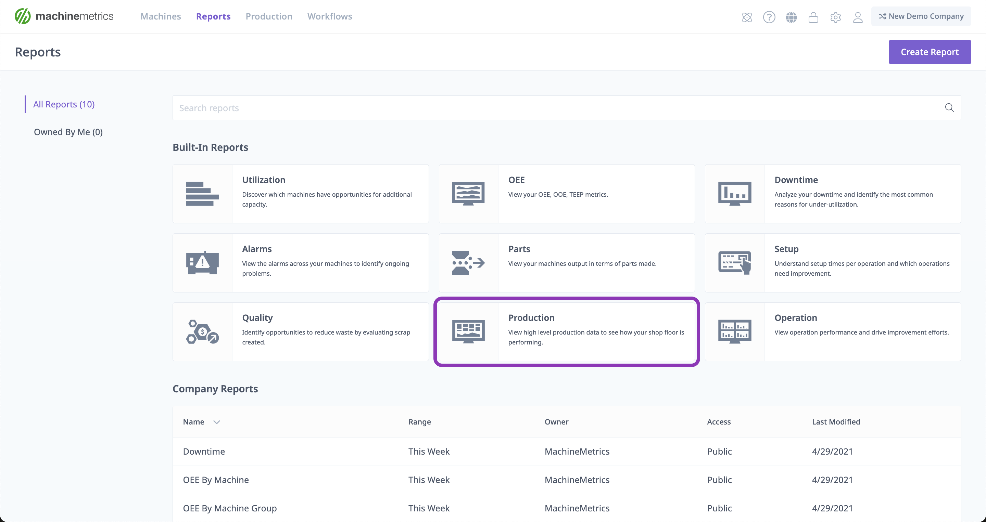986x522 pixels.
Task: Open the OEE report title
Action: (x=516, y=180)
